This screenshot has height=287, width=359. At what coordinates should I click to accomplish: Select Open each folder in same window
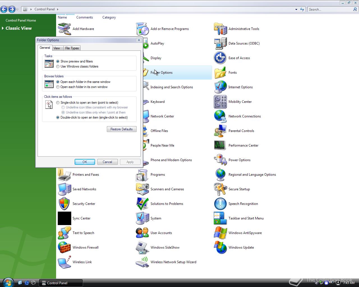(x=58, y=82)
